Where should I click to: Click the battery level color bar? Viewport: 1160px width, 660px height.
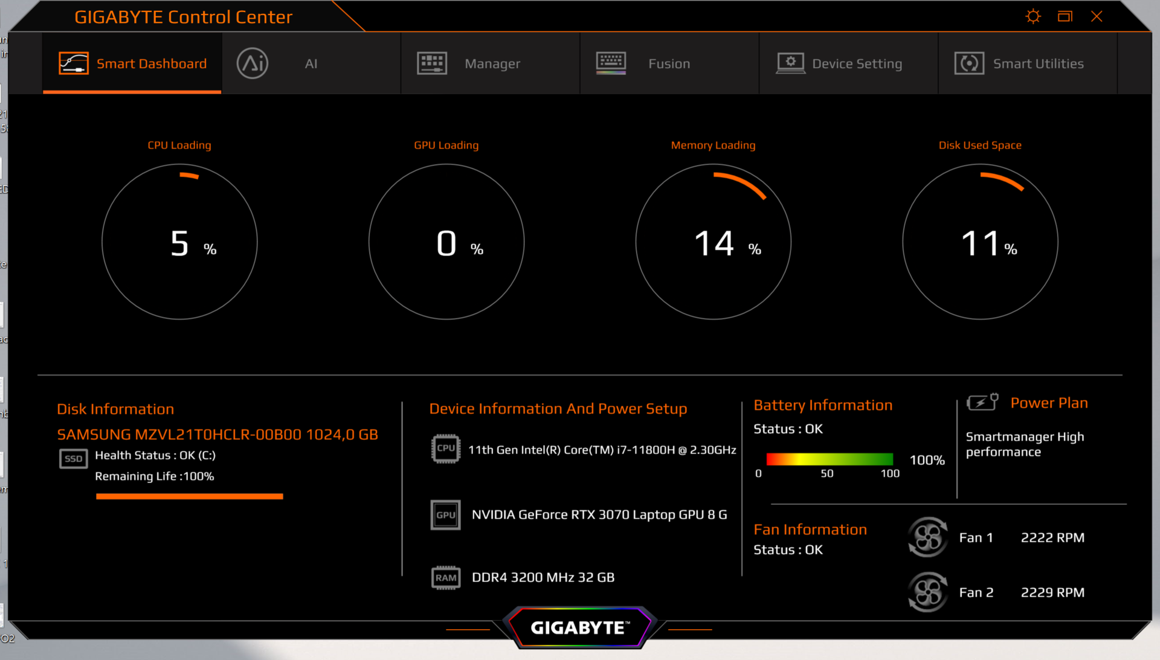pyautogui.click(x=830, y=460)
